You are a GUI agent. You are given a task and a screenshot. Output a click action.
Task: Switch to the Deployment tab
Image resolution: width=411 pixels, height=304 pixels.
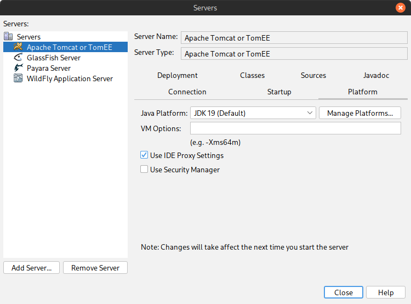pos(178,75)
